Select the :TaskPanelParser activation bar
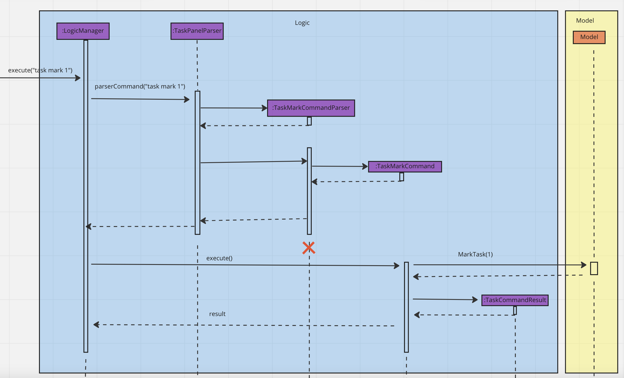 pos(198,163)
